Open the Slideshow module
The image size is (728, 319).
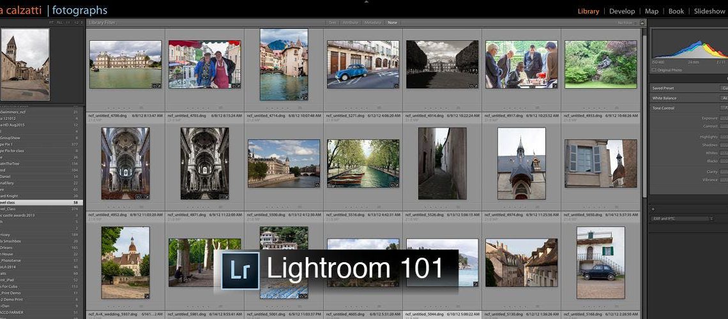coord(709,11)
